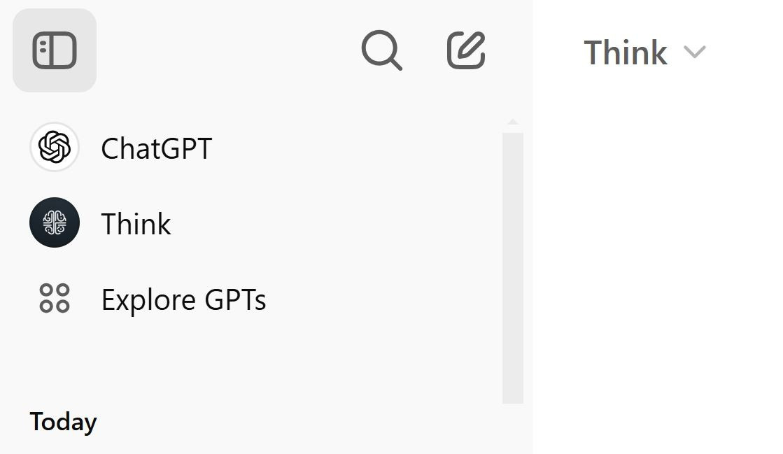Screen dimensions: 783x454
Task: Expand the chevron next to the Think title
Action: [695, 52]
